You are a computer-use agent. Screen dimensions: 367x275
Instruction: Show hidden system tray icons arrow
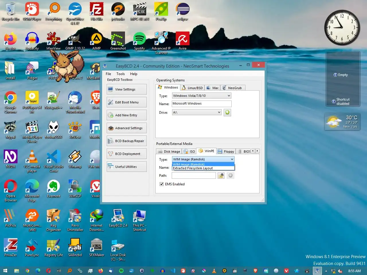pos(326,271)
